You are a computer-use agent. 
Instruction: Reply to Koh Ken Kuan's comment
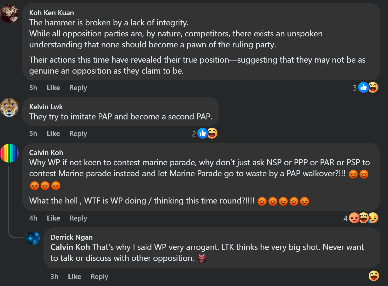click(x=78, y=88)
